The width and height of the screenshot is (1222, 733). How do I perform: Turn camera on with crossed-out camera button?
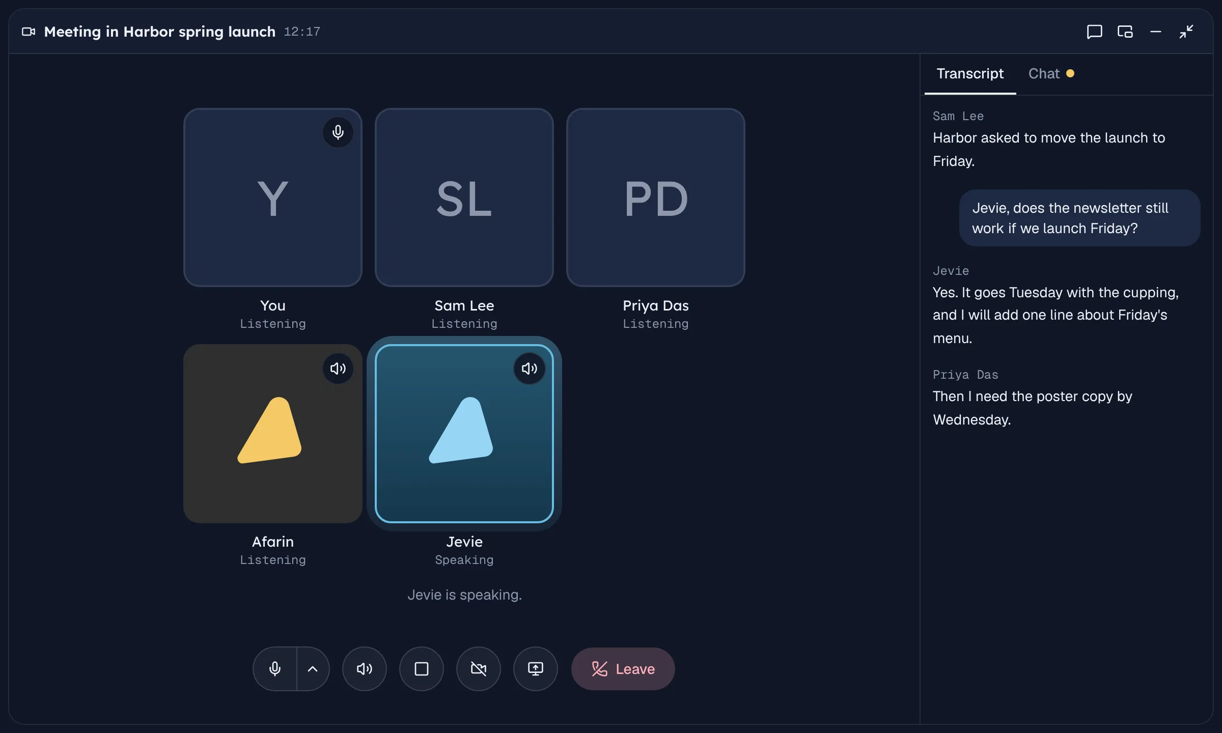pos(478,668)
